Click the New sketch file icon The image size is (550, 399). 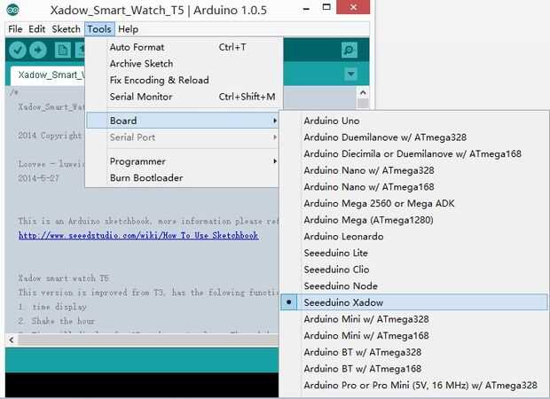click(x=63, y=51)
